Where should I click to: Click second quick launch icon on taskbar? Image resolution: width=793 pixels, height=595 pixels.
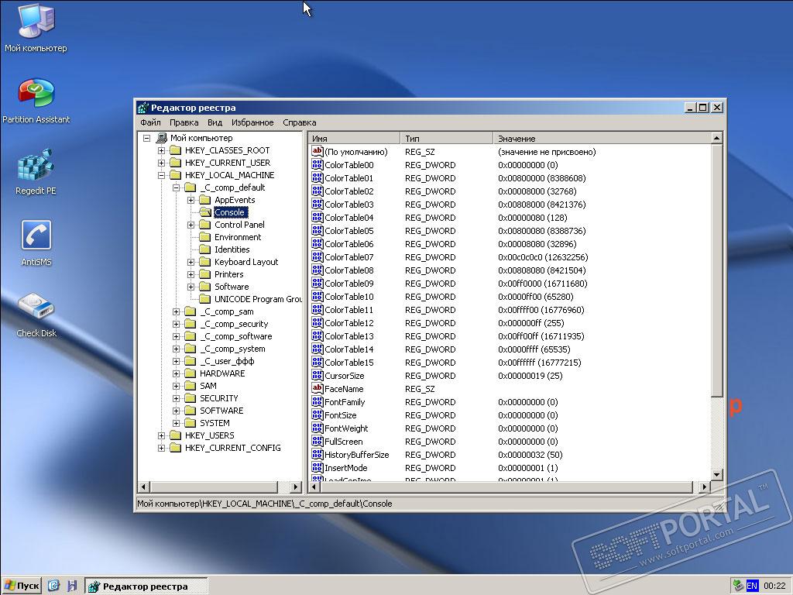pos(72,586)
